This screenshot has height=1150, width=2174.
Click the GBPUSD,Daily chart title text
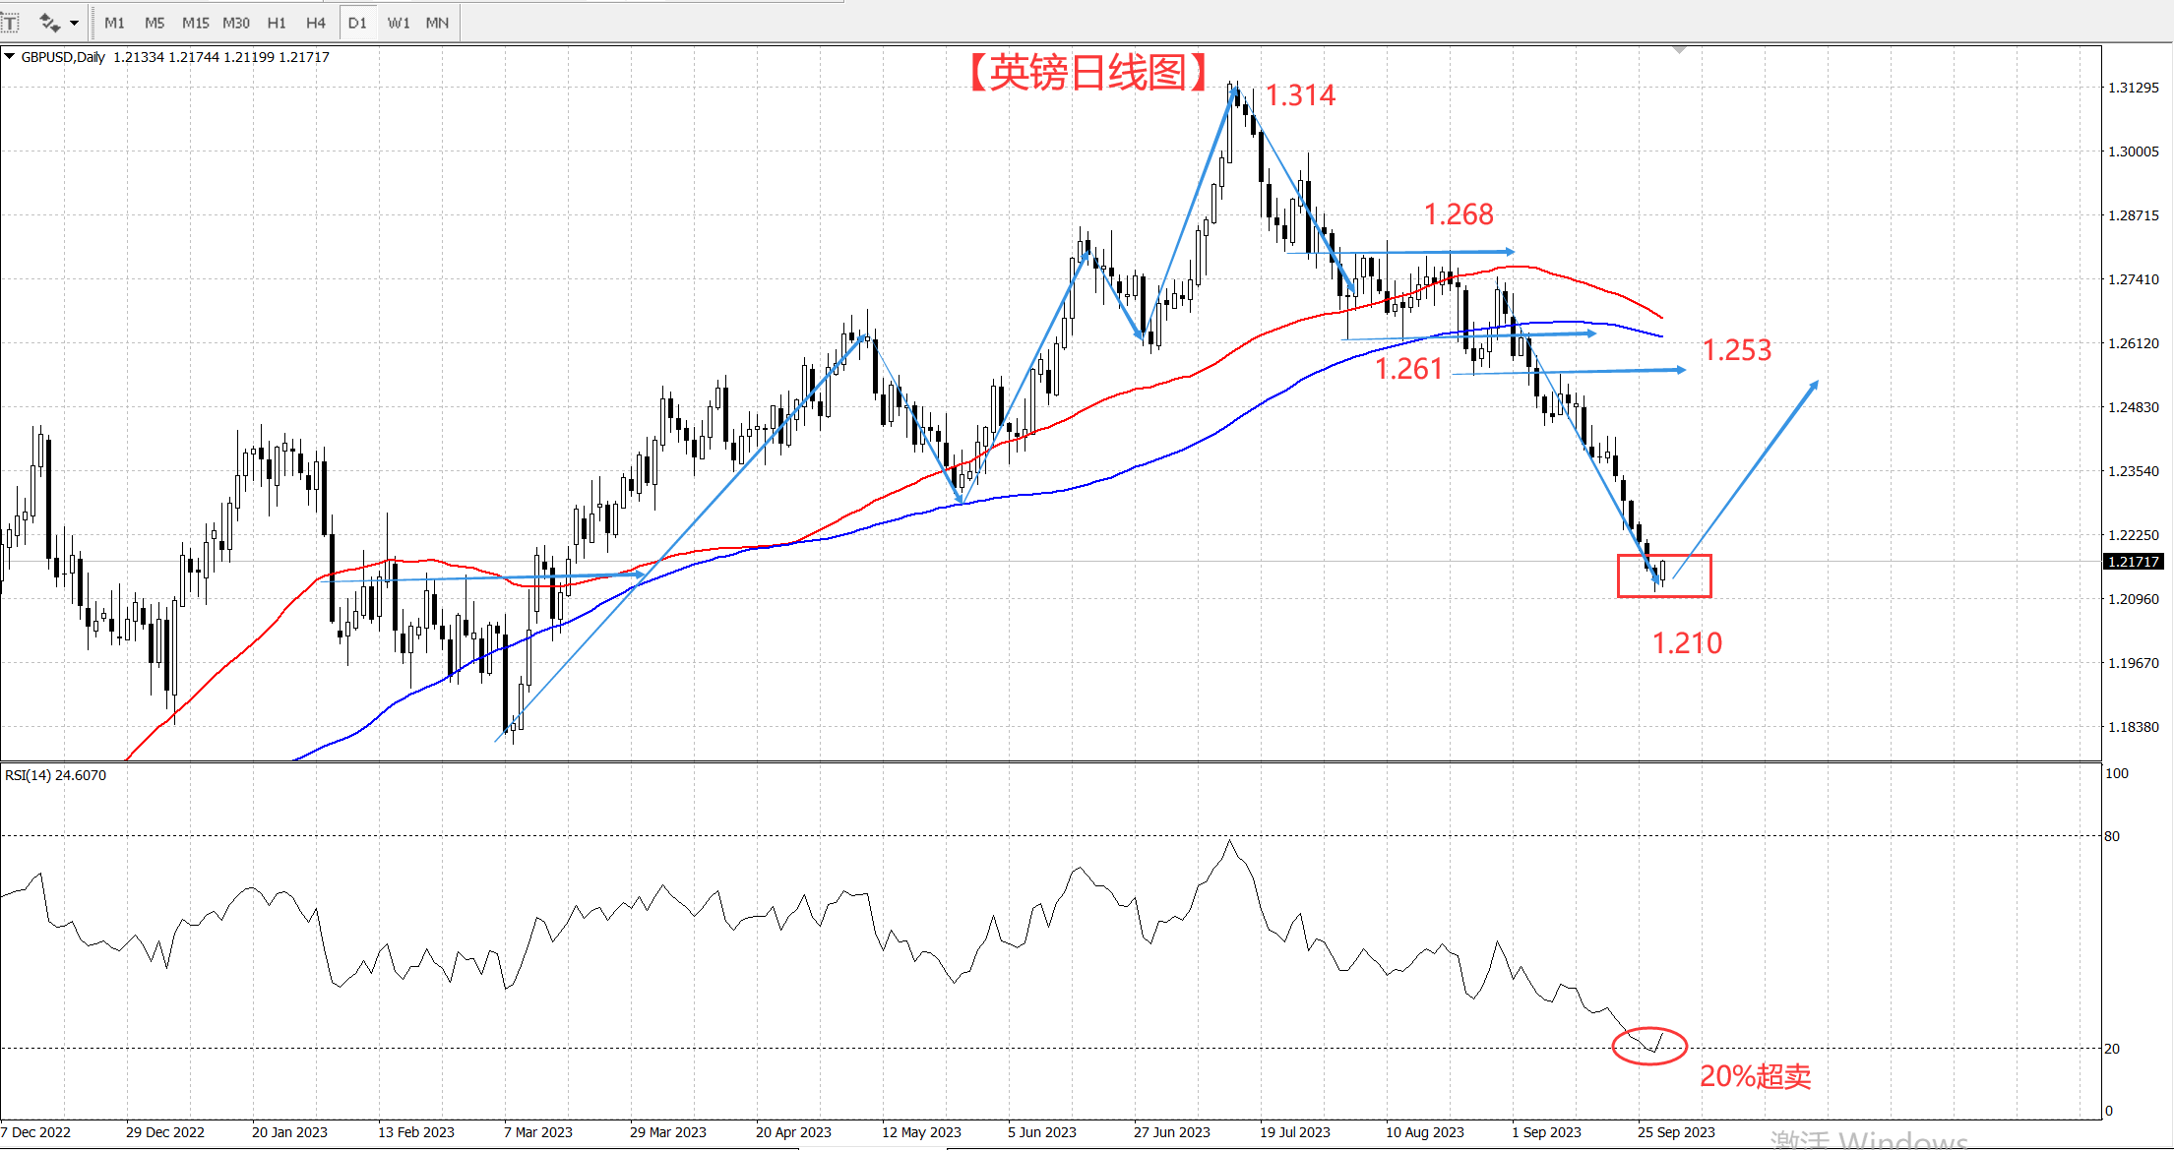pos(63,57)
